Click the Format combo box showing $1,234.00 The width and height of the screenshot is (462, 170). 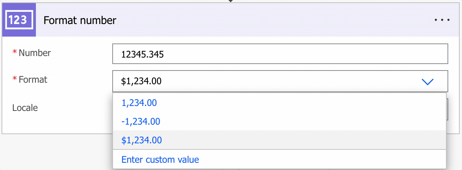(x=267, y=81)
